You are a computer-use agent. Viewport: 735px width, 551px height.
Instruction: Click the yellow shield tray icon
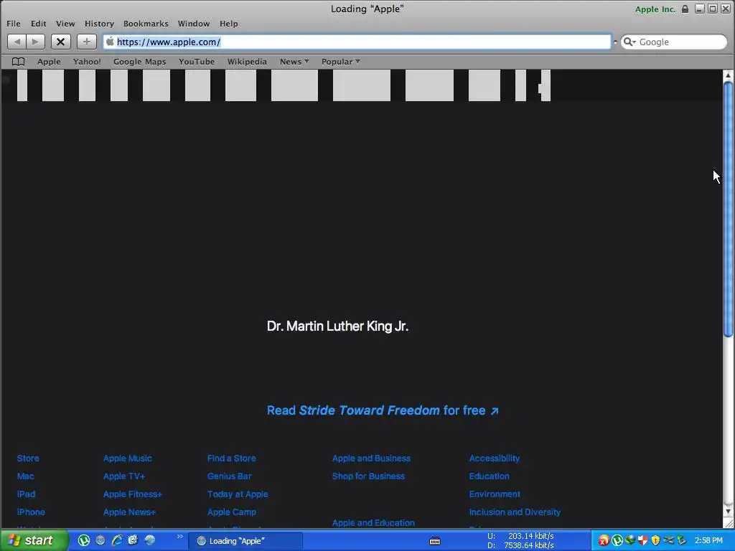[x=655, y=540]
